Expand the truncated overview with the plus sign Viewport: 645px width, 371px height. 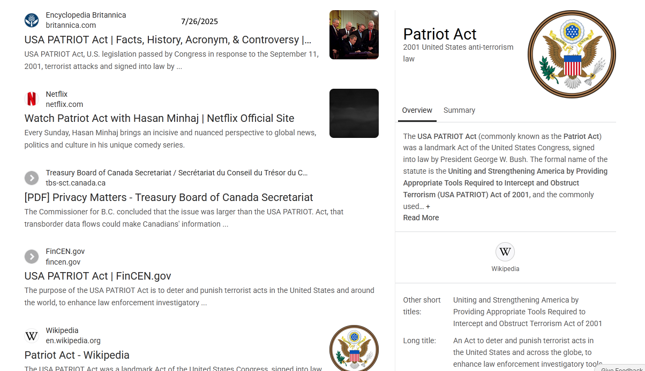click(428, 206)
